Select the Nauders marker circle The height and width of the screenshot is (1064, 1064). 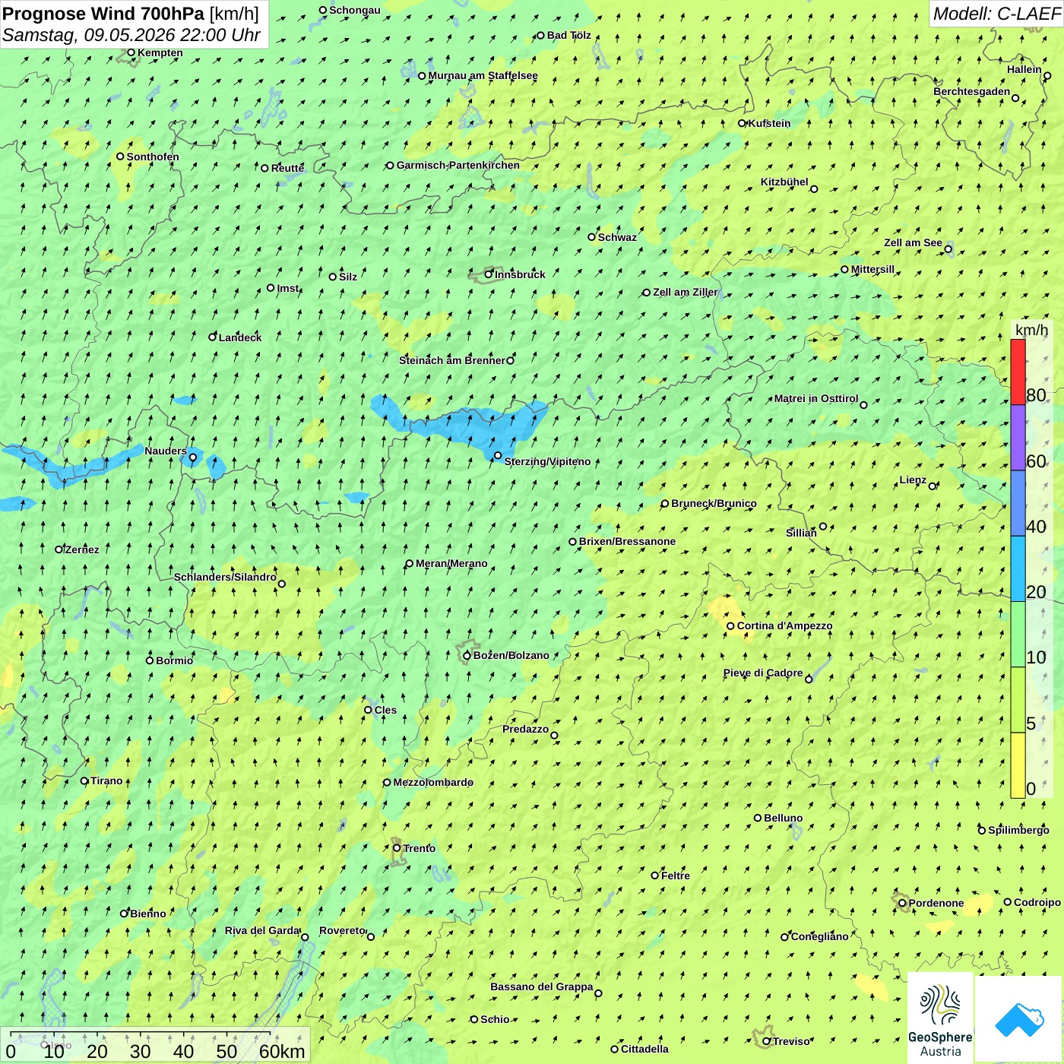click(193, 458)
